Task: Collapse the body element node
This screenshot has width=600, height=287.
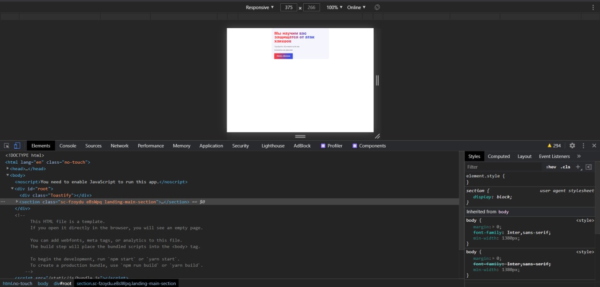Action: pos(7,175)
